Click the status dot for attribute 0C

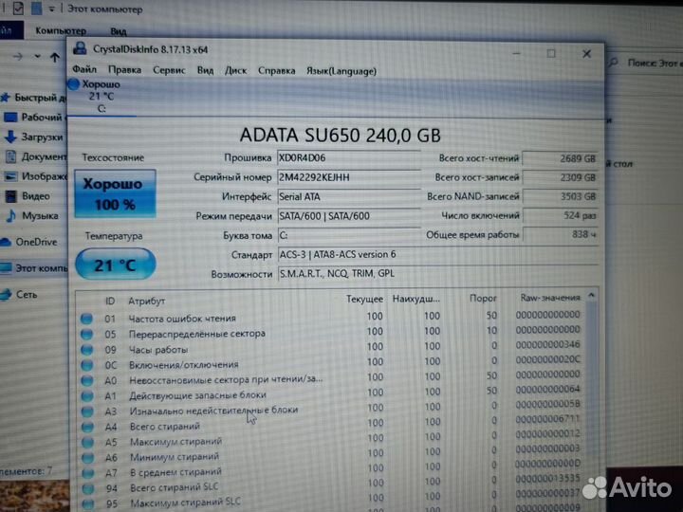tap(87, 365)
